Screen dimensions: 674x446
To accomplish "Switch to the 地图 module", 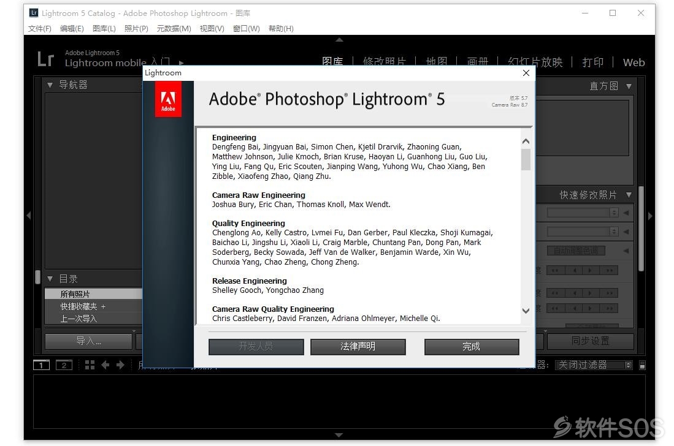I will click(437, 62).
